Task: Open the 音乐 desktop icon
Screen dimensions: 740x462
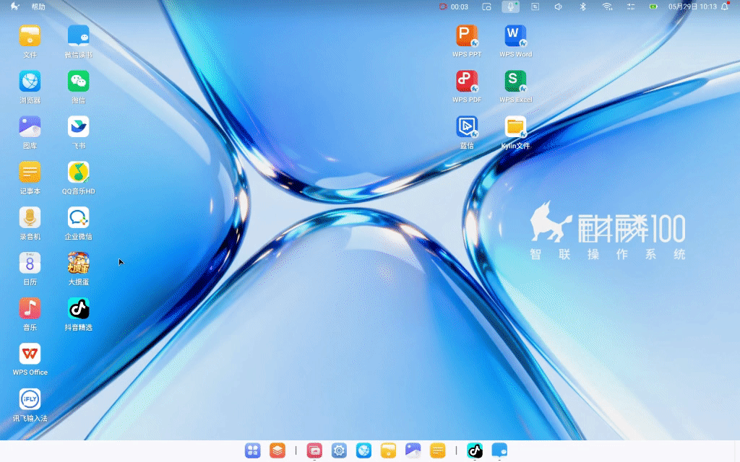Action: pyautogui.click(x=30, y=308)
